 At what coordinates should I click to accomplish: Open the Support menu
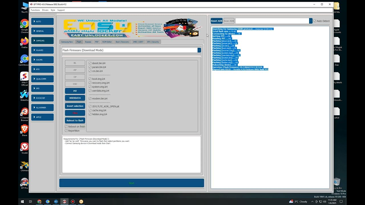(61, 10)
